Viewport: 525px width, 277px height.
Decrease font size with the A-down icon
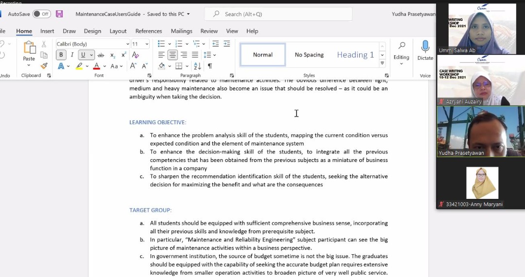pyautogui.click(x=145, y=66)
